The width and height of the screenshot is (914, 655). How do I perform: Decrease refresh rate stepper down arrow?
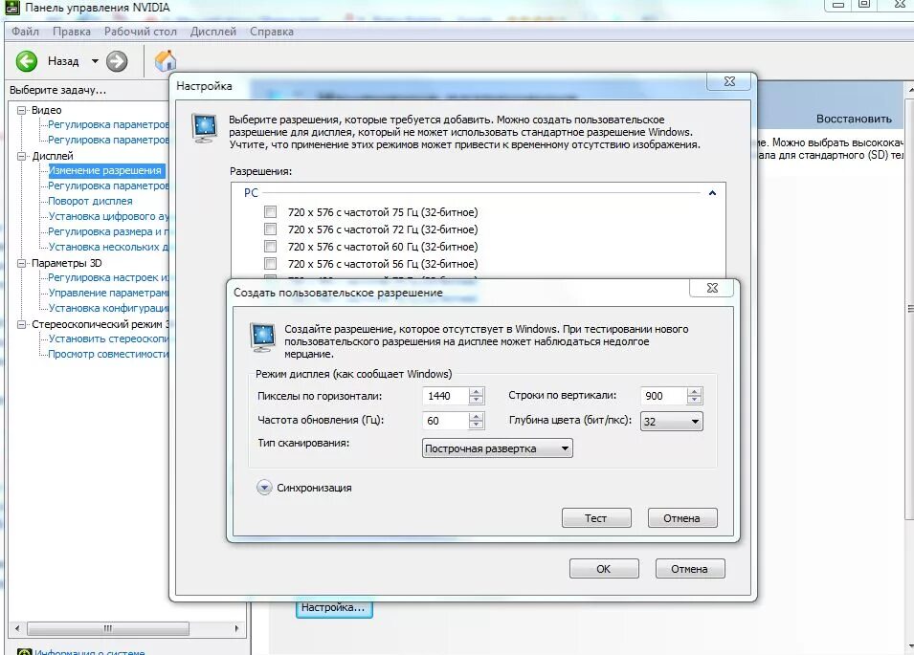[x=477, y=425]
